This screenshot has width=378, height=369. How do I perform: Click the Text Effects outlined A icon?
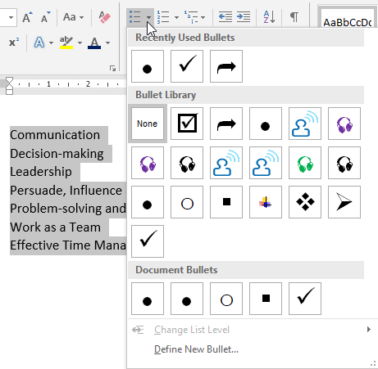[x=39, y=43]
